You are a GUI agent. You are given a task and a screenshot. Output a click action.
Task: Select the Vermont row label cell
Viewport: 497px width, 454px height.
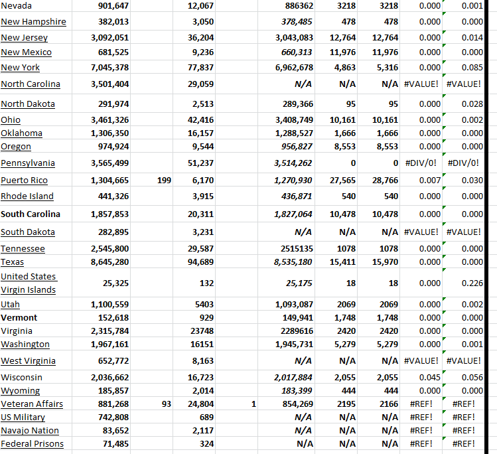19,317
